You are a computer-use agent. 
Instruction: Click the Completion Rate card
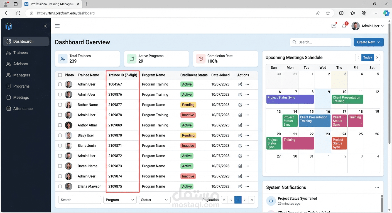226,59
